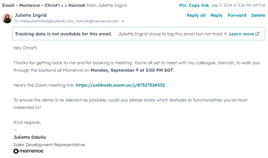Click the Juliette Odoño signature name
The image size is (268, 158).
pyautogui.click(x=30, y=137)
